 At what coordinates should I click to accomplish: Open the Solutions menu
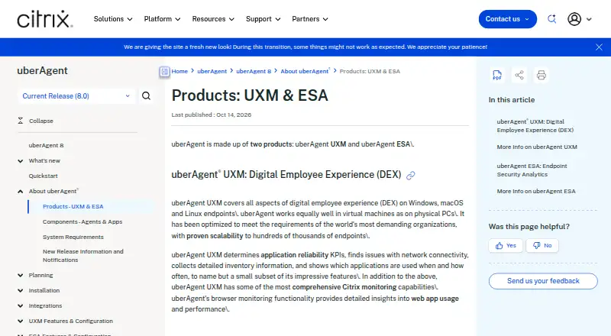pos(113,19)
